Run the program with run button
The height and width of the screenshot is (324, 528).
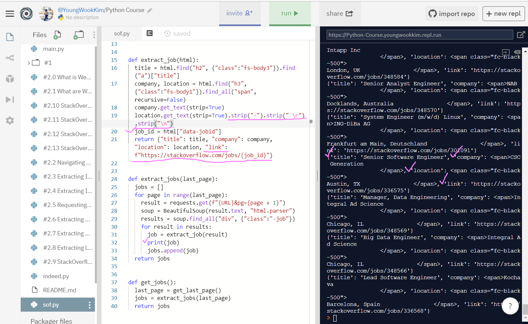click(x=290, y=13)
